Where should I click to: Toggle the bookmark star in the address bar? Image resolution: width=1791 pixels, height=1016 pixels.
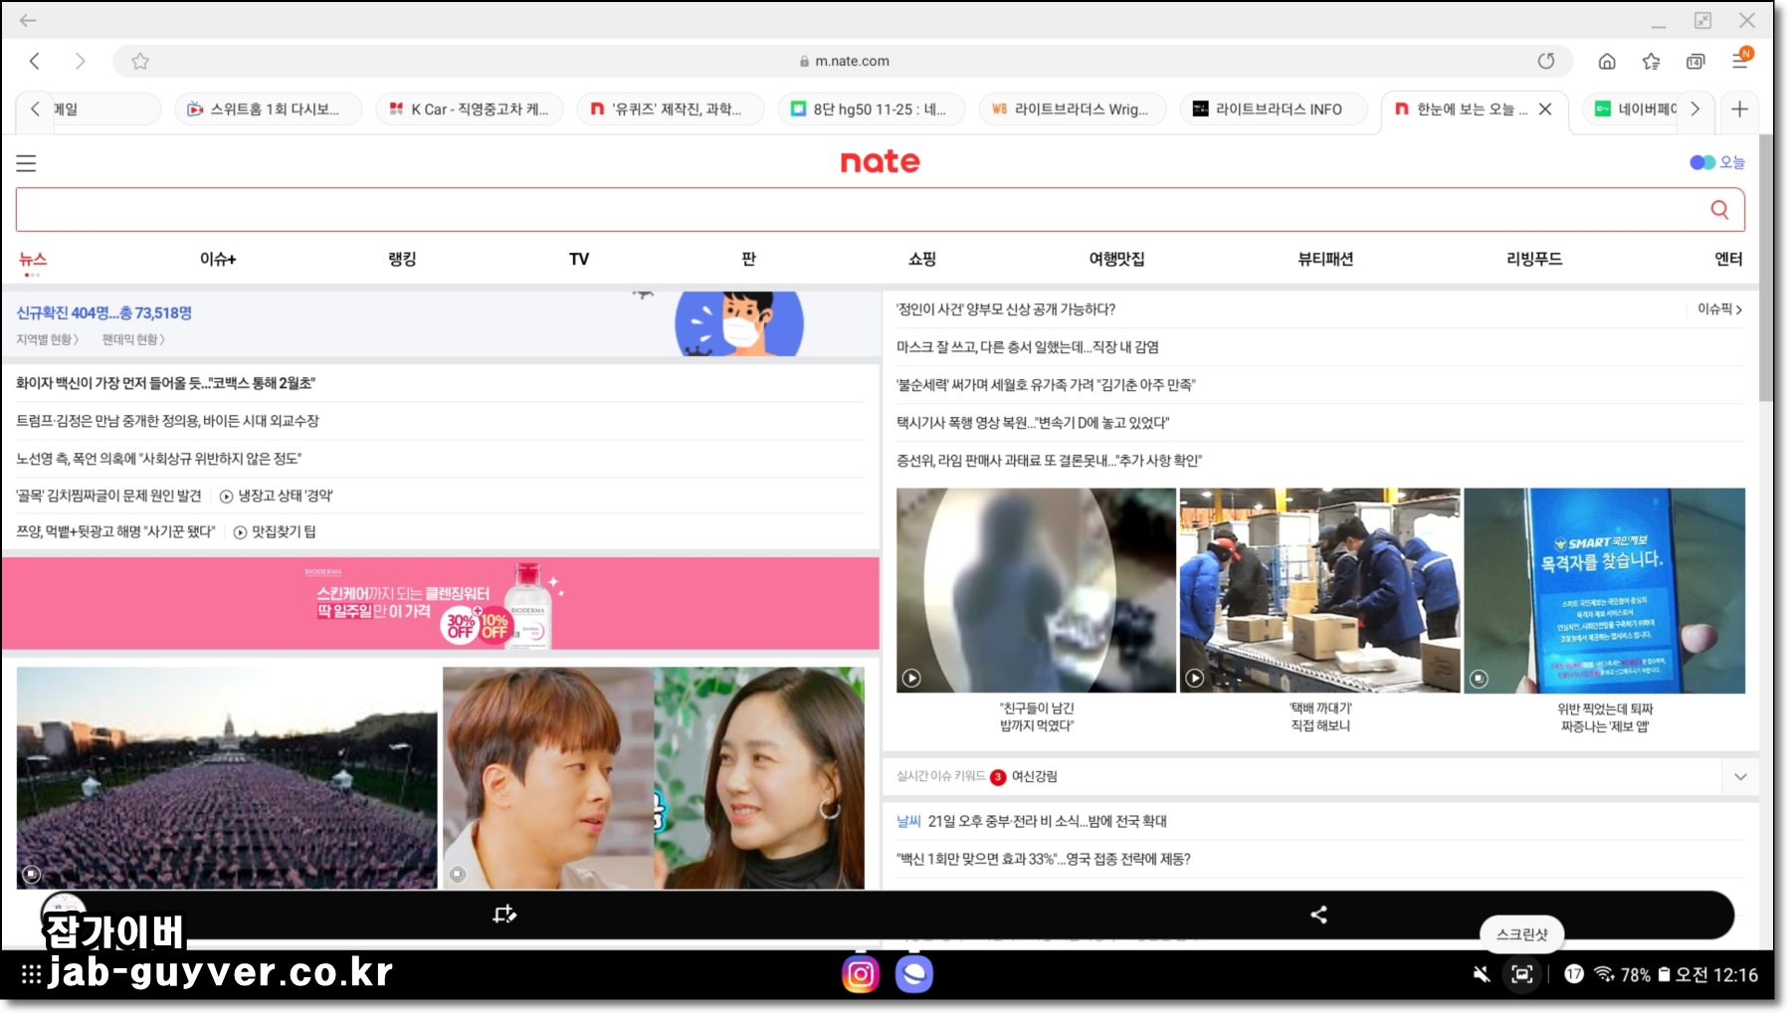[140, 61]
